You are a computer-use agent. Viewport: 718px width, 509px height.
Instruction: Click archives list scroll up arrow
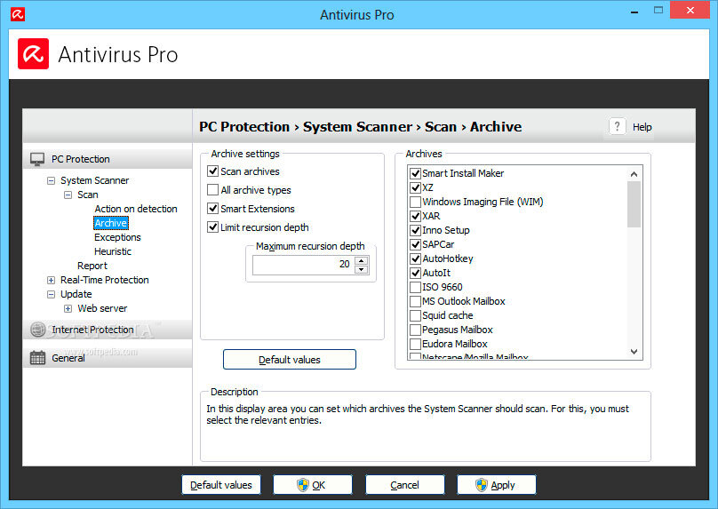(x=634, y=174)
